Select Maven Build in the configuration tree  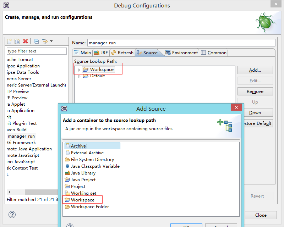[x=17, y=130]
